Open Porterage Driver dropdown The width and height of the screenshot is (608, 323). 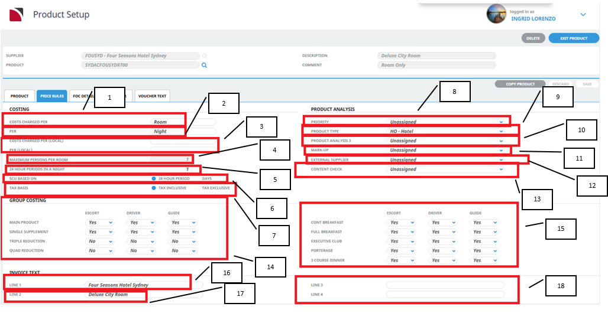point(443,250)
